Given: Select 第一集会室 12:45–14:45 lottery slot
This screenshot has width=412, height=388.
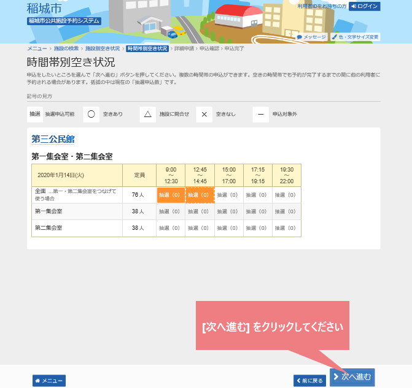Looking at the screenshot, I should point(200,211).
